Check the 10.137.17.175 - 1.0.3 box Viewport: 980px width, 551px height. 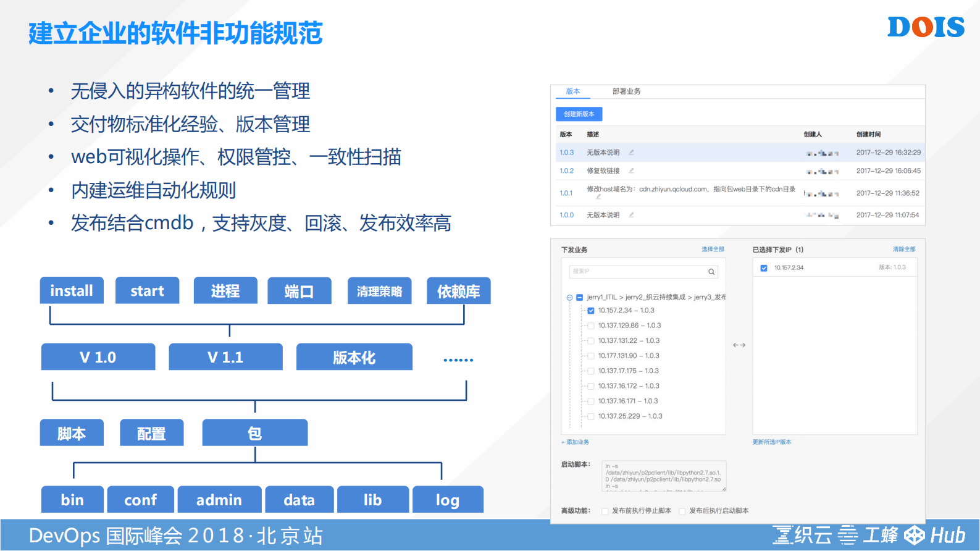(x=591, y=371)
